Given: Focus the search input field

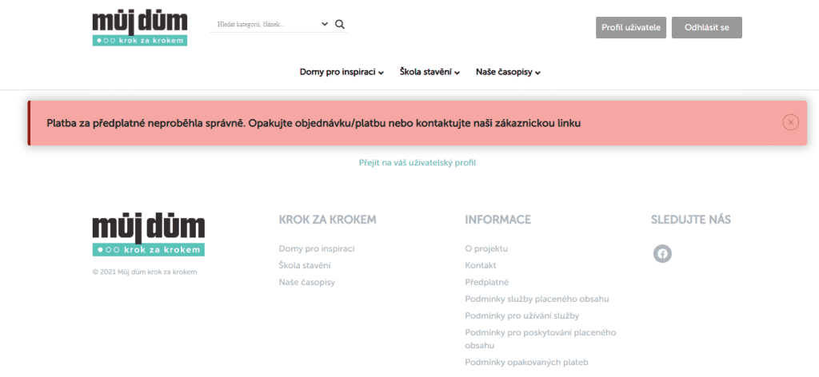Looking at the screenshot, I should (x=264, y=25).
